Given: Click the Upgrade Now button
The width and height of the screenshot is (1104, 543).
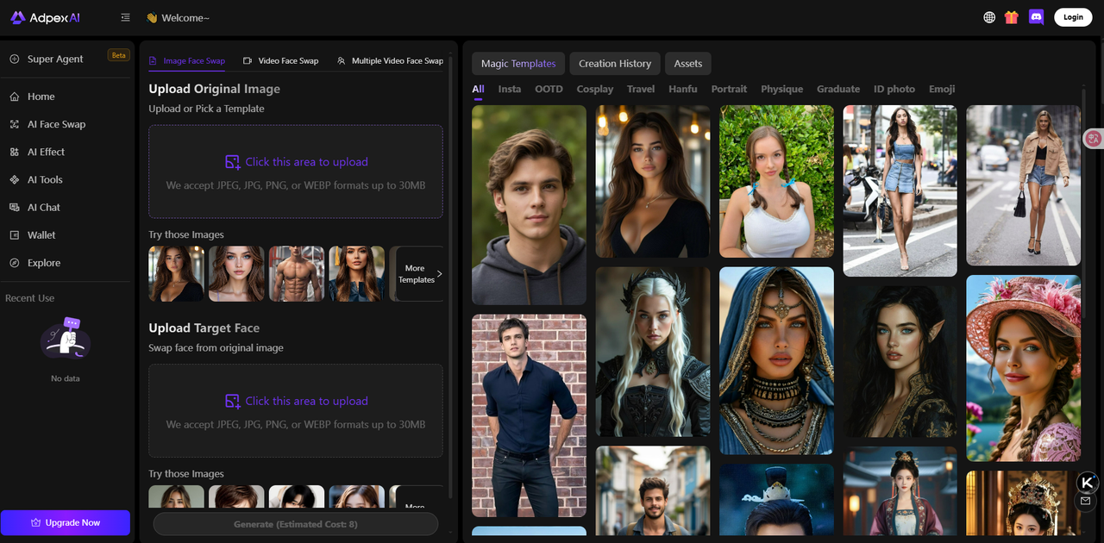Looking at the screenshot, I should 66,522.
